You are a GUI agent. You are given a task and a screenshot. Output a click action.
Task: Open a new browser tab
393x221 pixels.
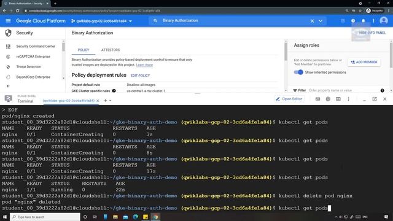click(55, 4)
